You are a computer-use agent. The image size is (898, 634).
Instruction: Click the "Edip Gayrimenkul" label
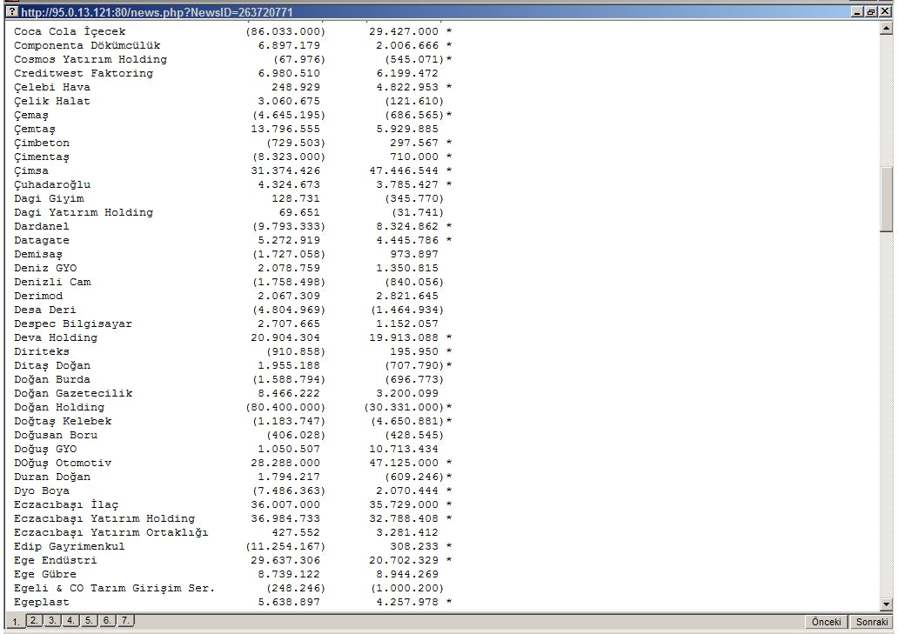[x=70, y=546]
